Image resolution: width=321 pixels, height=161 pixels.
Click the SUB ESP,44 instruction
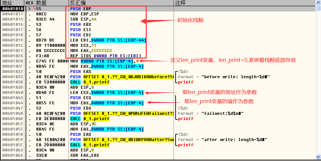[x=83, y=19]
